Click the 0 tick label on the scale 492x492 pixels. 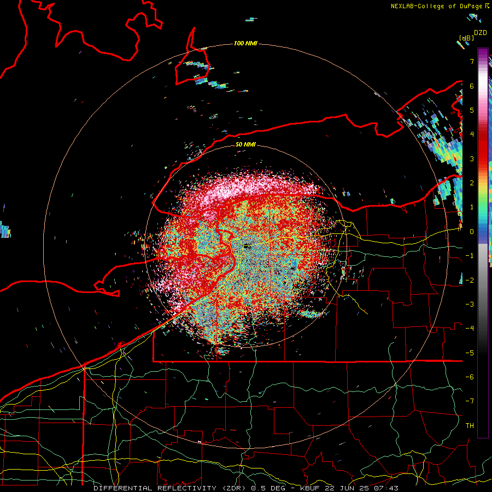tap(472, 232)
